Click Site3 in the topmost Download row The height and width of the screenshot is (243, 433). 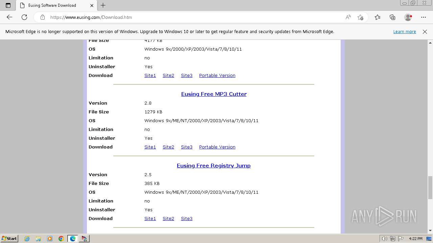click(x=187, y=75)
